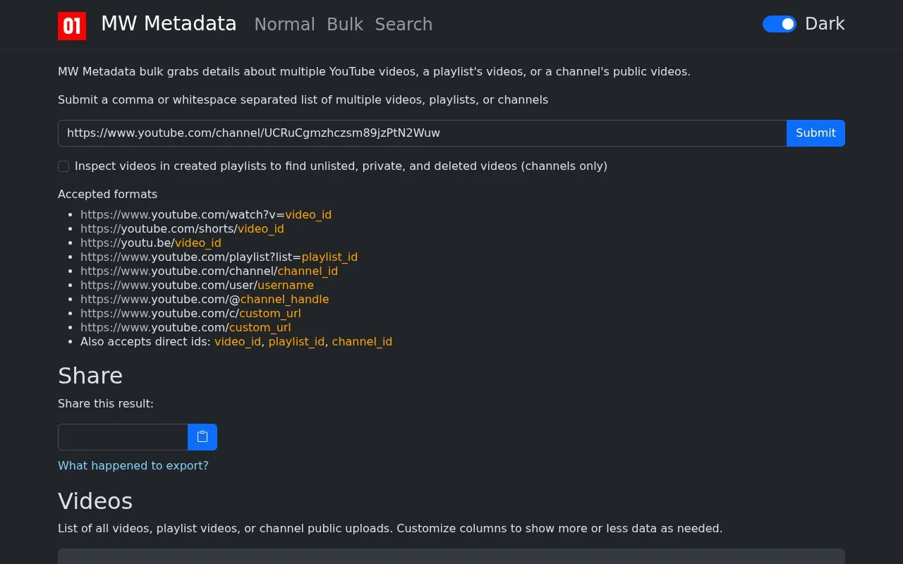Click the Submit button
The width and height of the screenshot is (903, 564).
(x=816, y=133)
